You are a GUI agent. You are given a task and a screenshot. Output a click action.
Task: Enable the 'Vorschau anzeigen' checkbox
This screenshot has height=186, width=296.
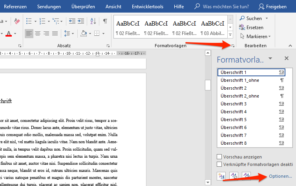click(x=220, y=157)
